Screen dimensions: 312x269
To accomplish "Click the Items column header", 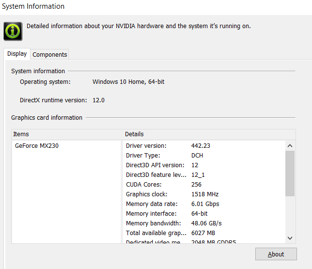I will click(x=66, y=134).
